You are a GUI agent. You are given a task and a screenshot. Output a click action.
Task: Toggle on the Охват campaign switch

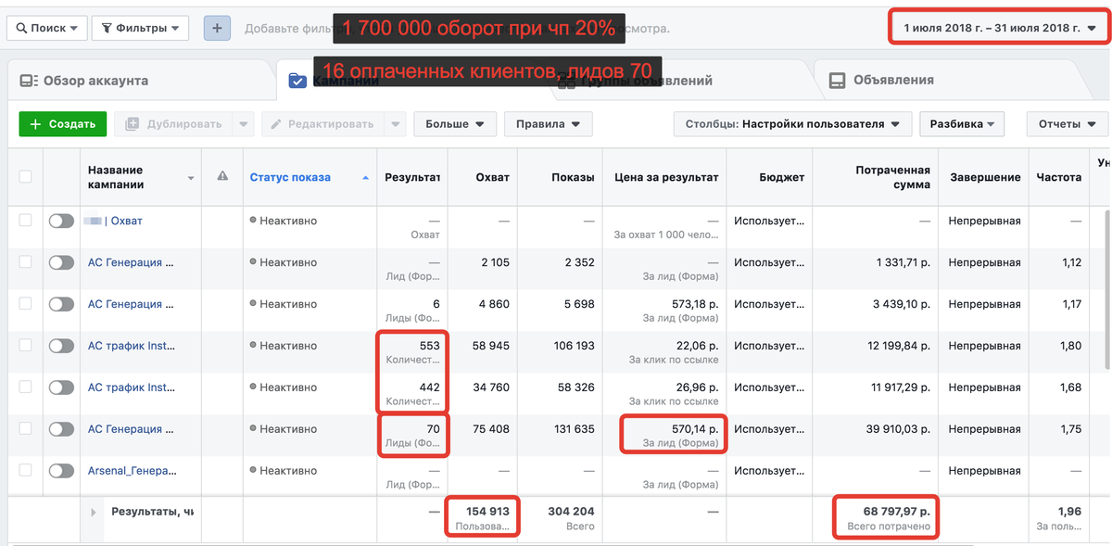61,221
